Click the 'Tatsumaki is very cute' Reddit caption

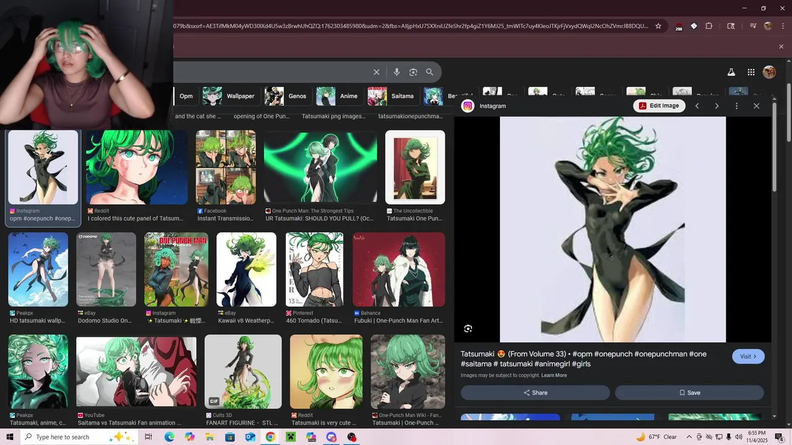324,423
